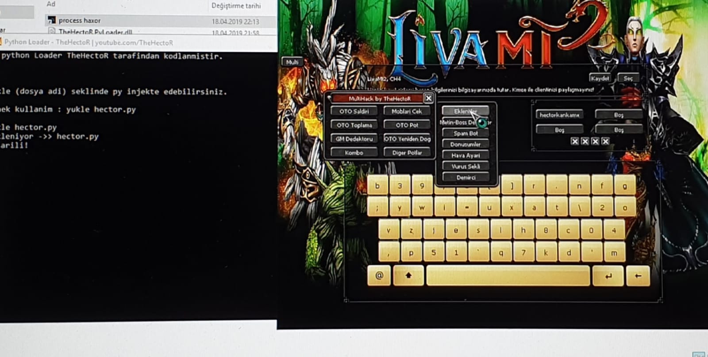708x357 pixels.
Task: Tap the a key
Action: 534,207
